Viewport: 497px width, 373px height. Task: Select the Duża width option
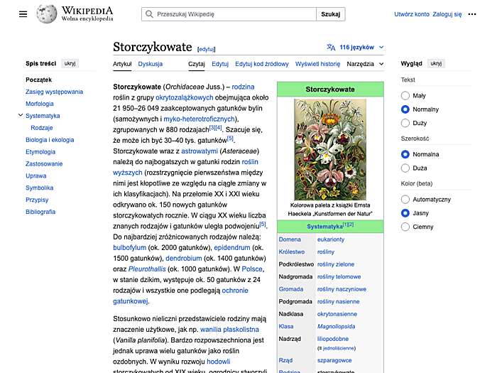[405, 168]
